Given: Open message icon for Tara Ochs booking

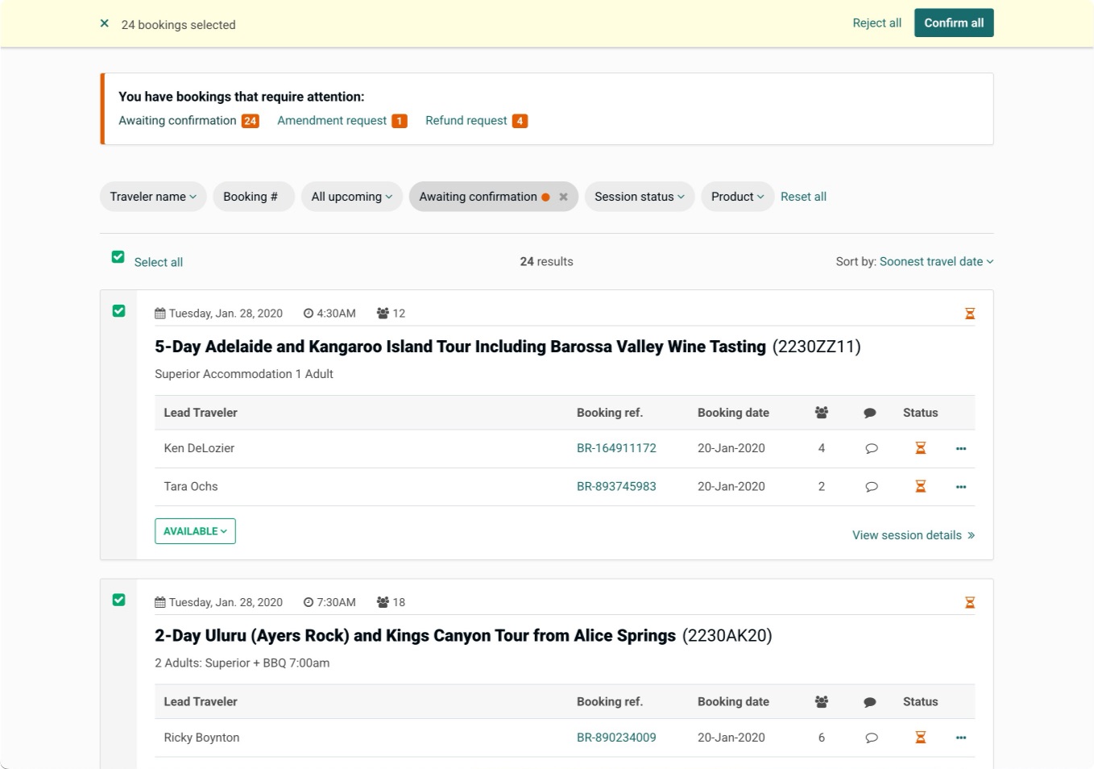Looking at the screenshot, I should (x=871, y=487).
